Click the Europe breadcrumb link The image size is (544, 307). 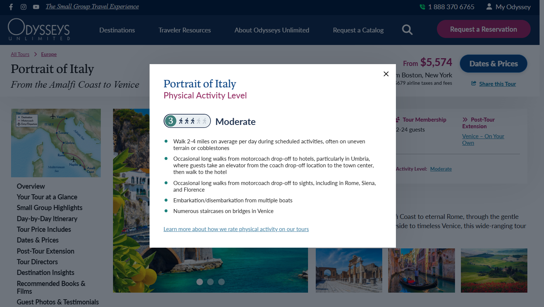coord(49,54)
